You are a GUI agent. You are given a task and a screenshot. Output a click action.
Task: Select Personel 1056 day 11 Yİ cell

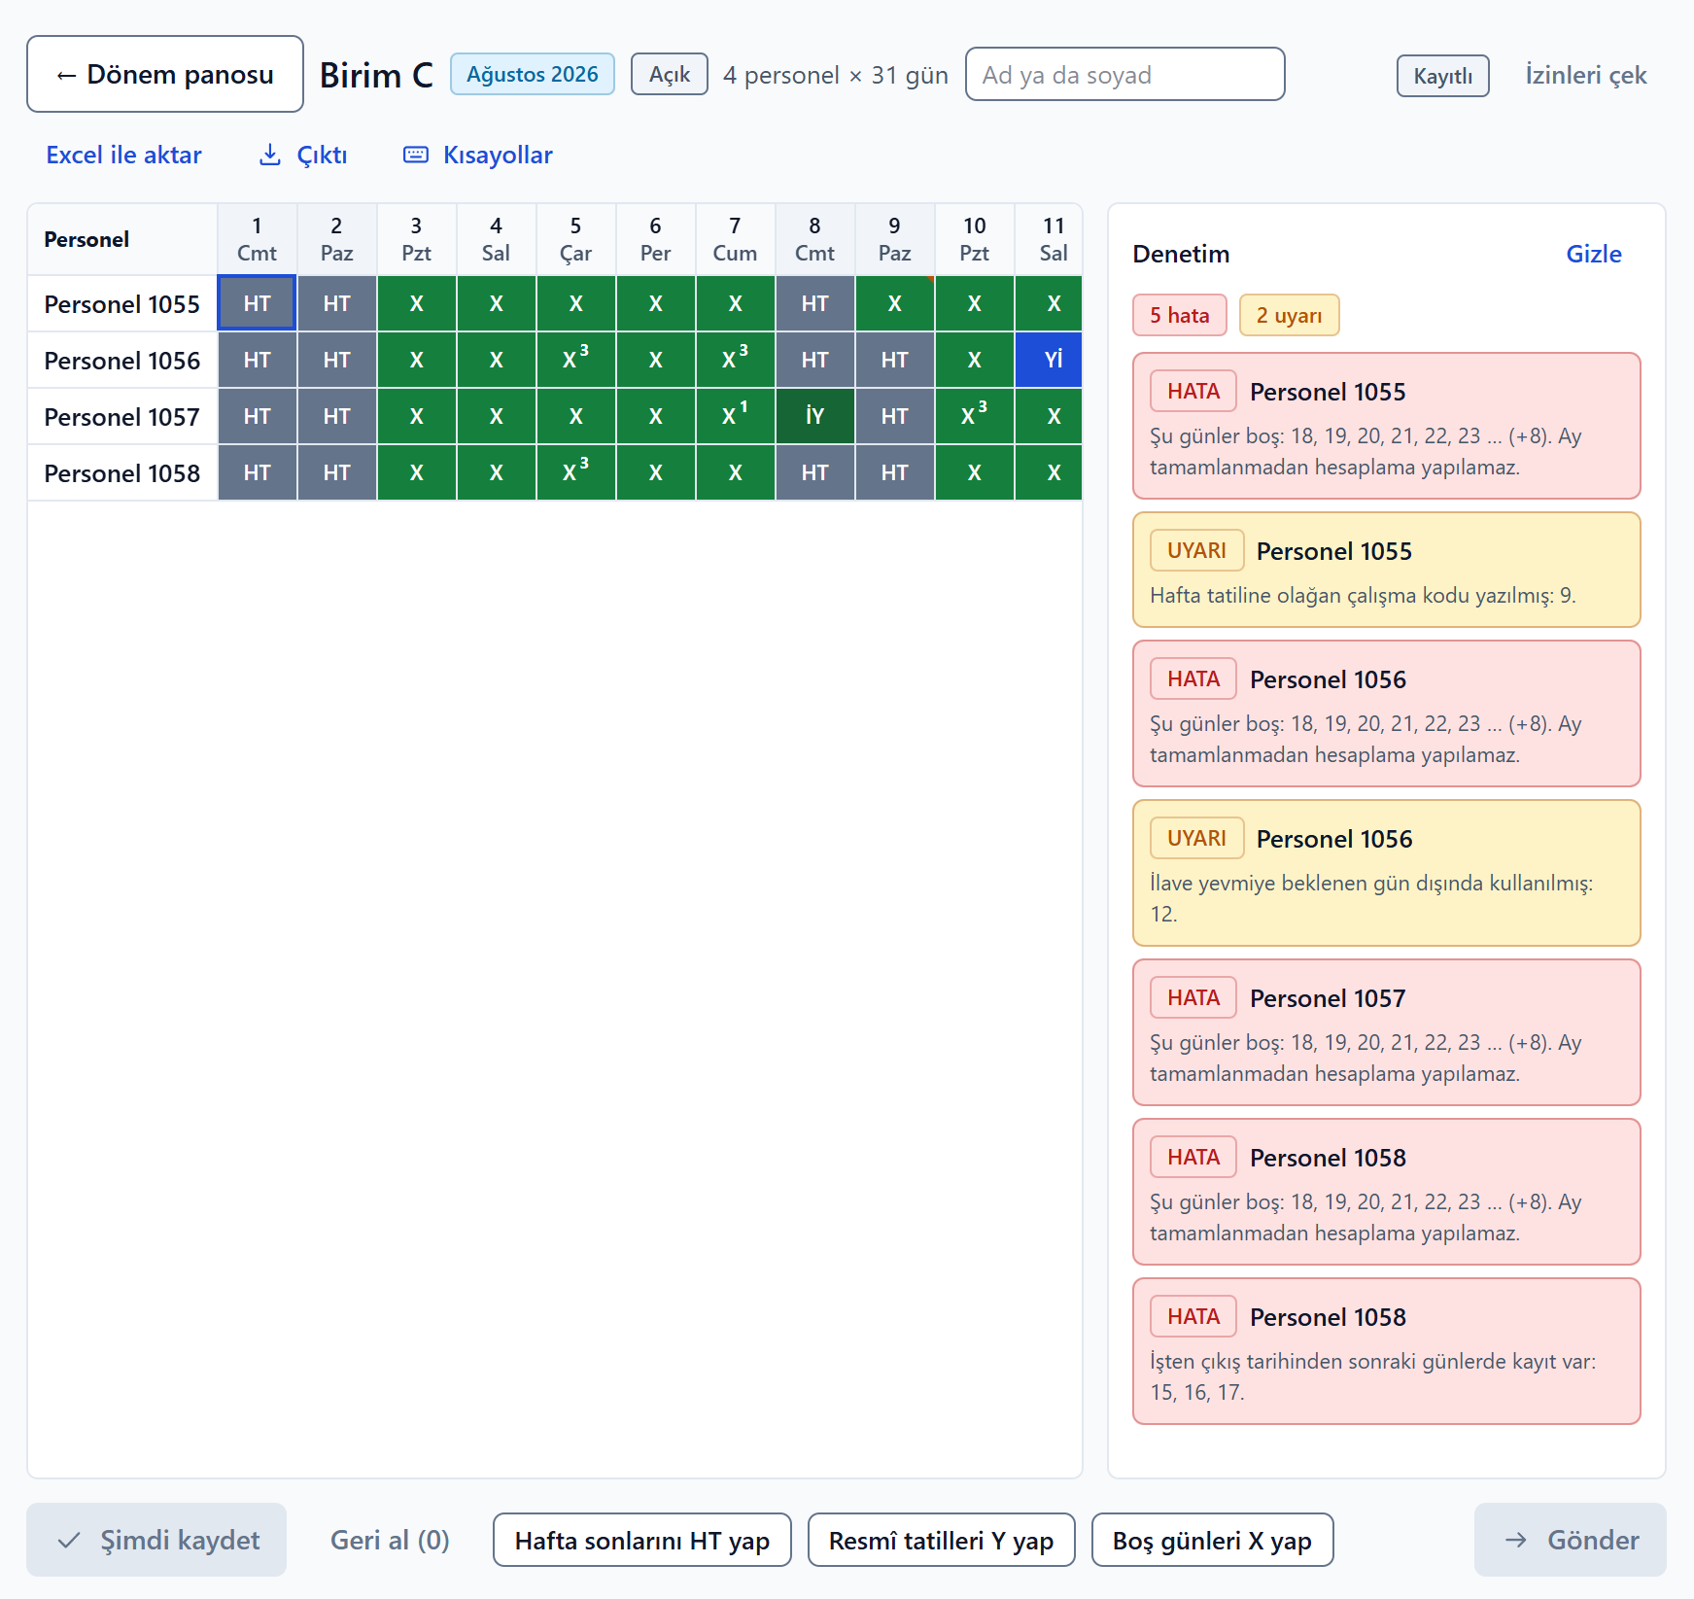1050,360
